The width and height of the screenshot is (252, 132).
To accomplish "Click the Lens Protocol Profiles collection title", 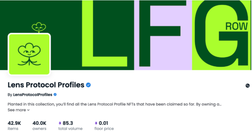I will click(x=46, y=85).
